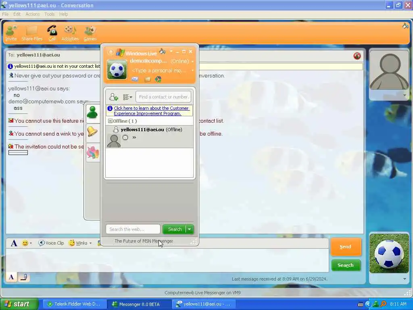The width and height of the screenshot is (413, 310).
Task: Click the orange Send button
Action: click(346, 247)
